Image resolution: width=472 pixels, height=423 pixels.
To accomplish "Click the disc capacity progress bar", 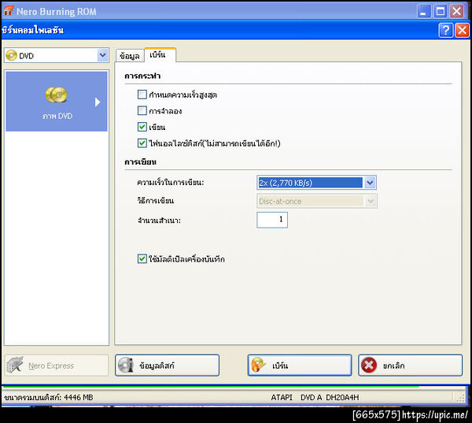I will pos(211,386).
